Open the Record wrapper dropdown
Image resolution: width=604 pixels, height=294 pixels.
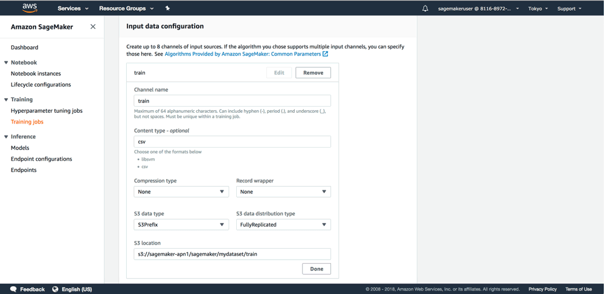click(x=283, y=192)
